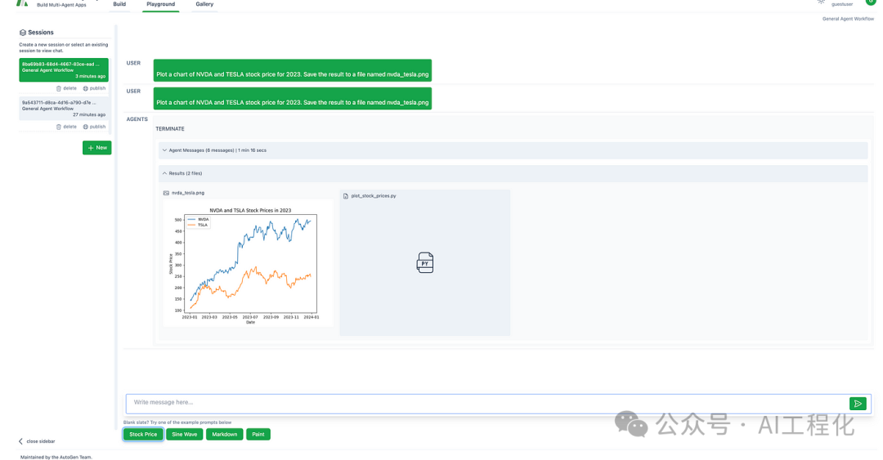Open the Gallery tab
This screenshot has width=883, height=460.
(x=204, y=4)
